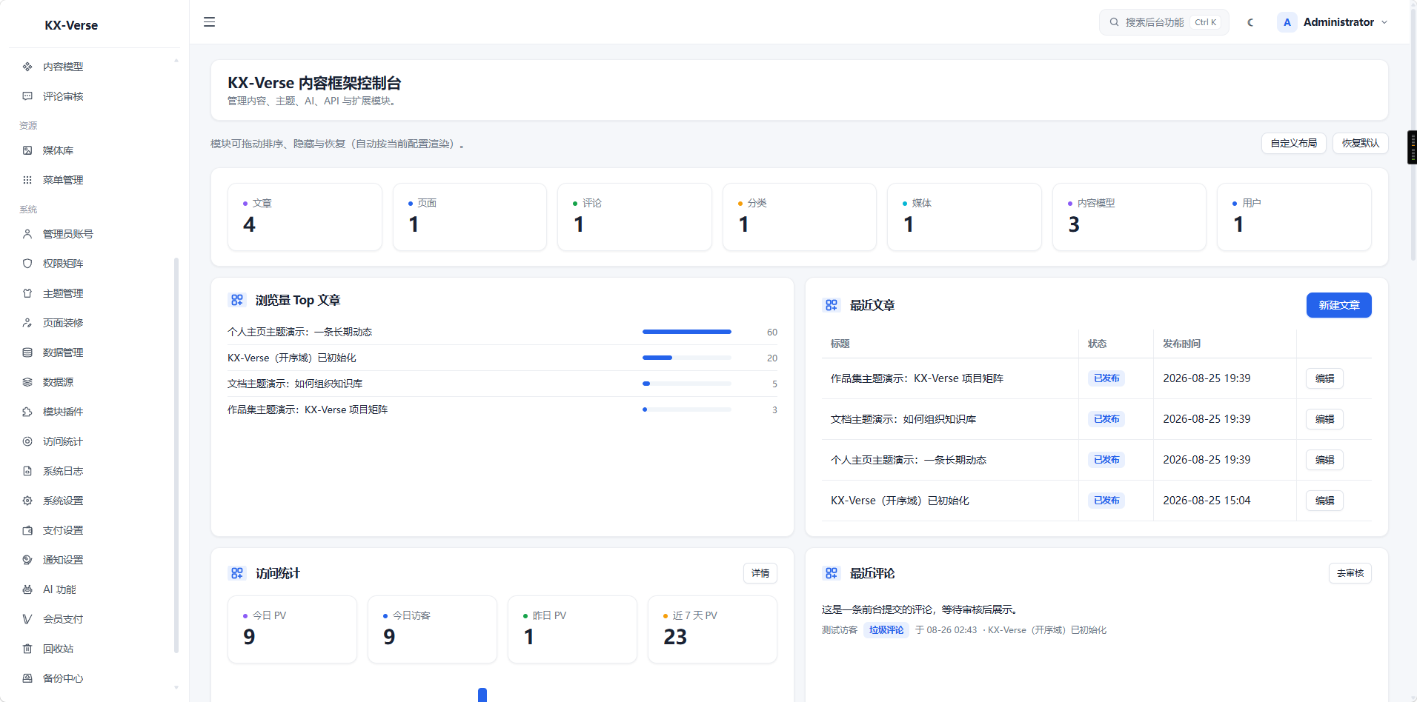Click the 自定义布局 button
The image size is (1417, 702).
[x=1293, y=143]
